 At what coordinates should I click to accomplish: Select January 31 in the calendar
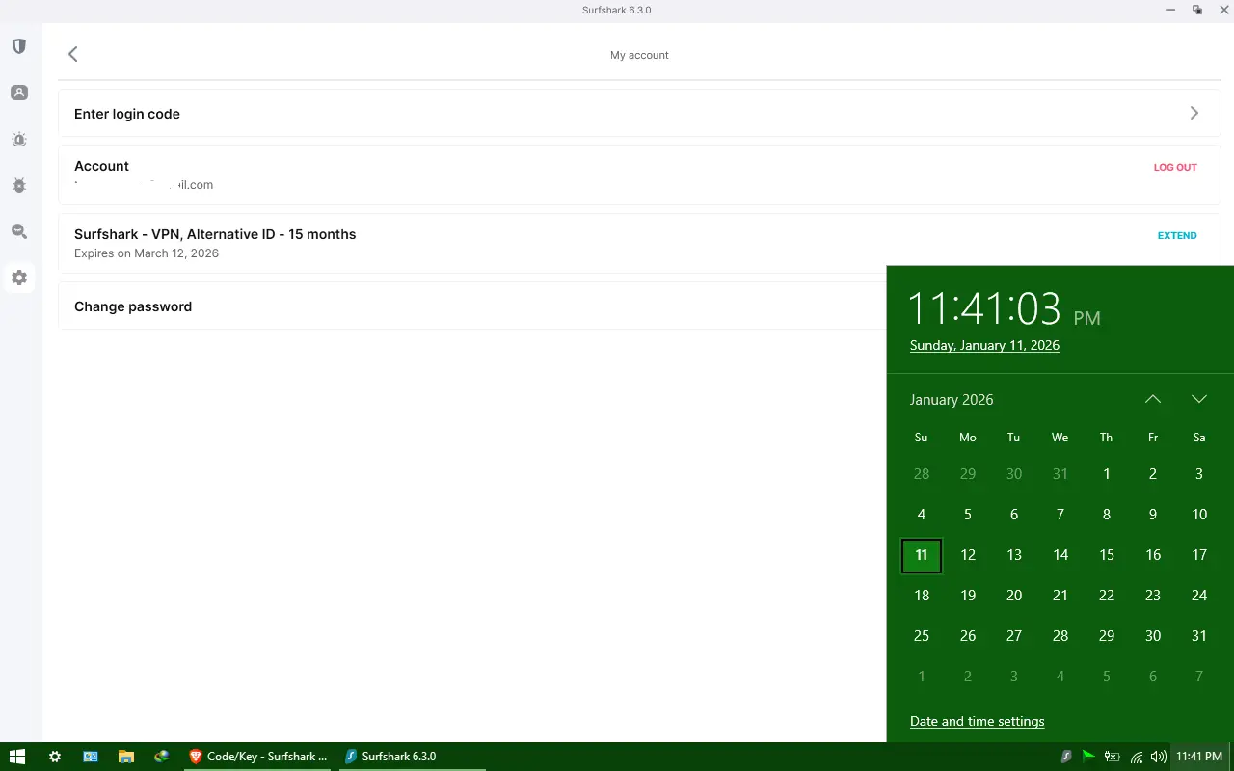pyautogui.click(x=1199, y=636)
